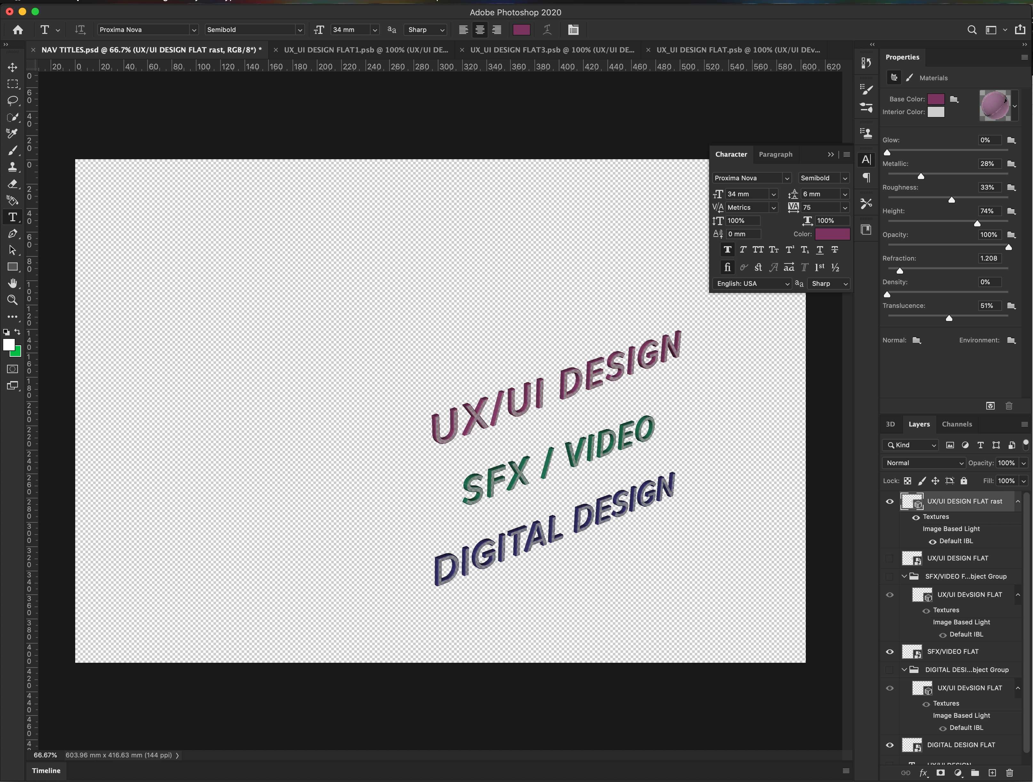
Task: Hide the DIGITAL DESIGN FLAT layer
Action: pos(890,745)
